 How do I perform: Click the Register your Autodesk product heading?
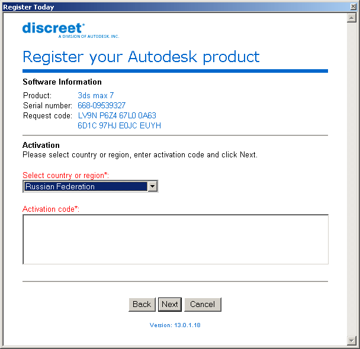tap(141, 57)
